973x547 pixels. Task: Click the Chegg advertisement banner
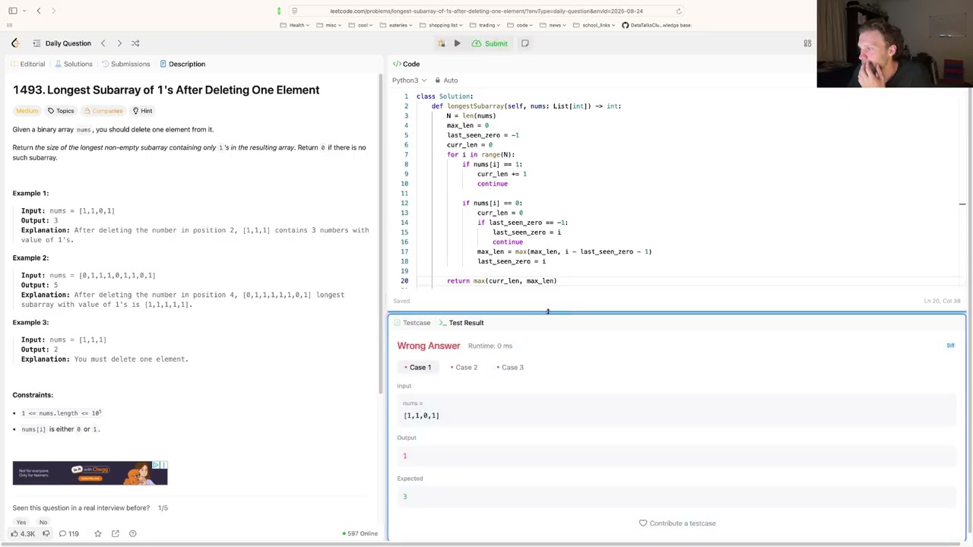(x=90, y=473)
